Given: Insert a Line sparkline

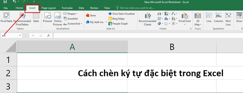Looking at the screenshot, I should [209, 17].
